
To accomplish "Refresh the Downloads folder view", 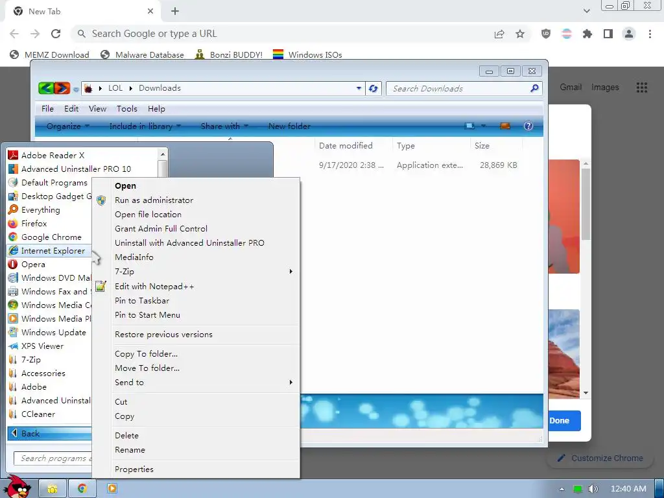I will pyautogui.click(x=373, y=88).
